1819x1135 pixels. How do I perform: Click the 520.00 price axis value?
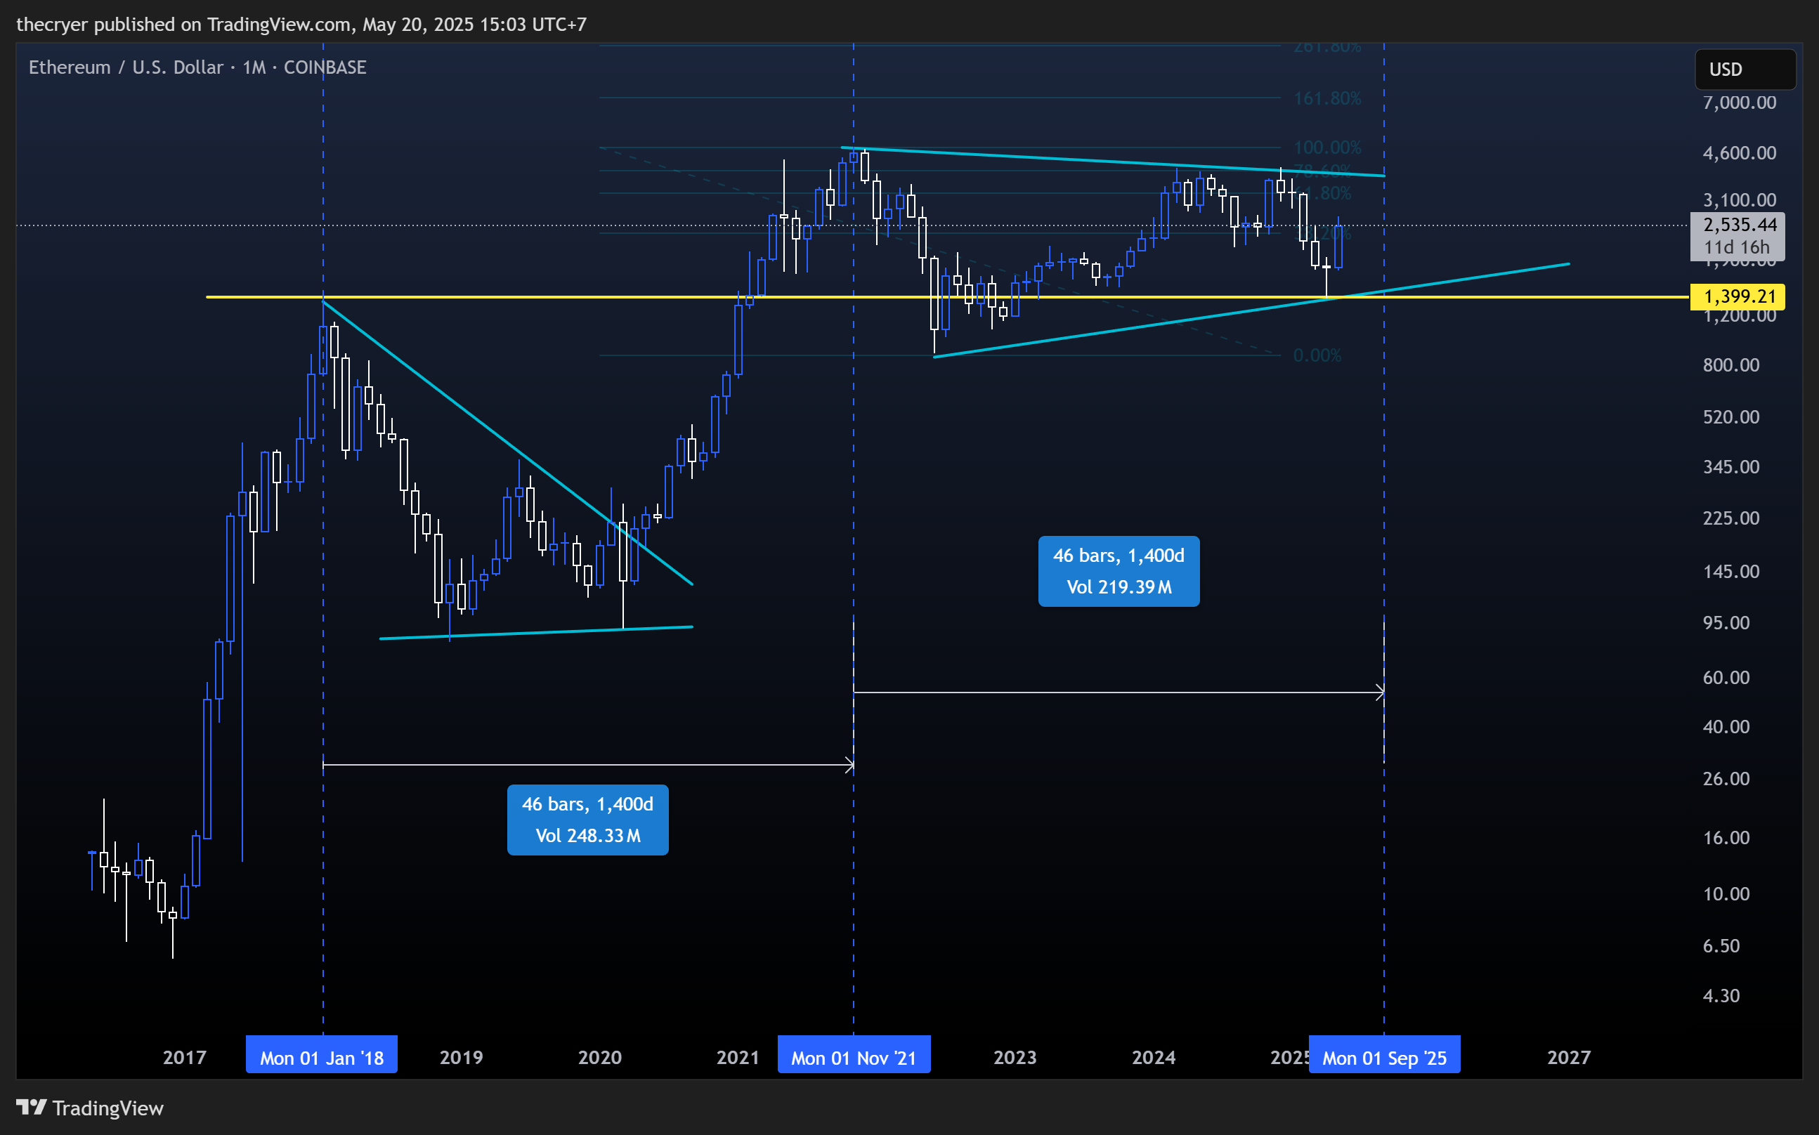coord(1731,417)
